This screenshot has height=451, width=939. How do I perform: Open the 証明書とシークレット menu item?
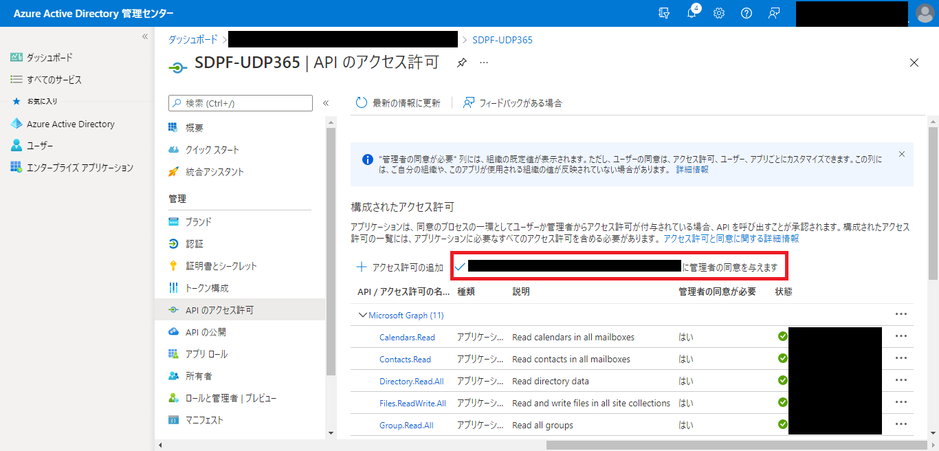(221, 266)
